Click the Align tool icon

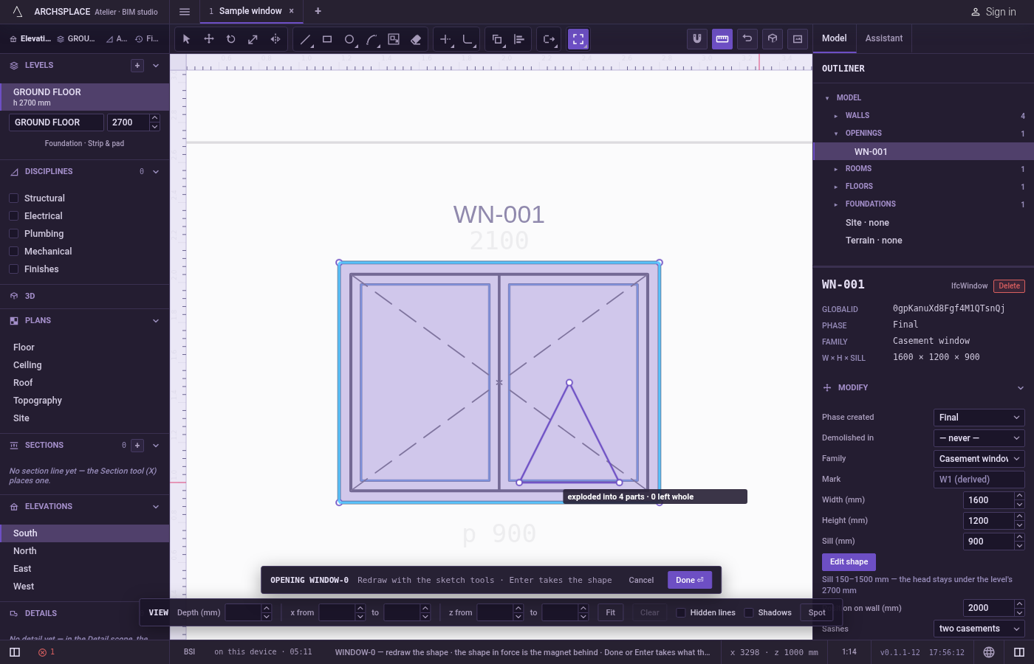[519, 39]
